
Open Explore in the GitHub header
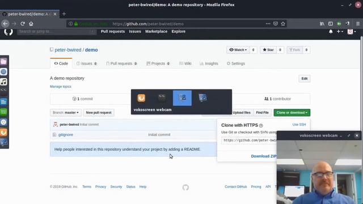[x=179, y=32]
